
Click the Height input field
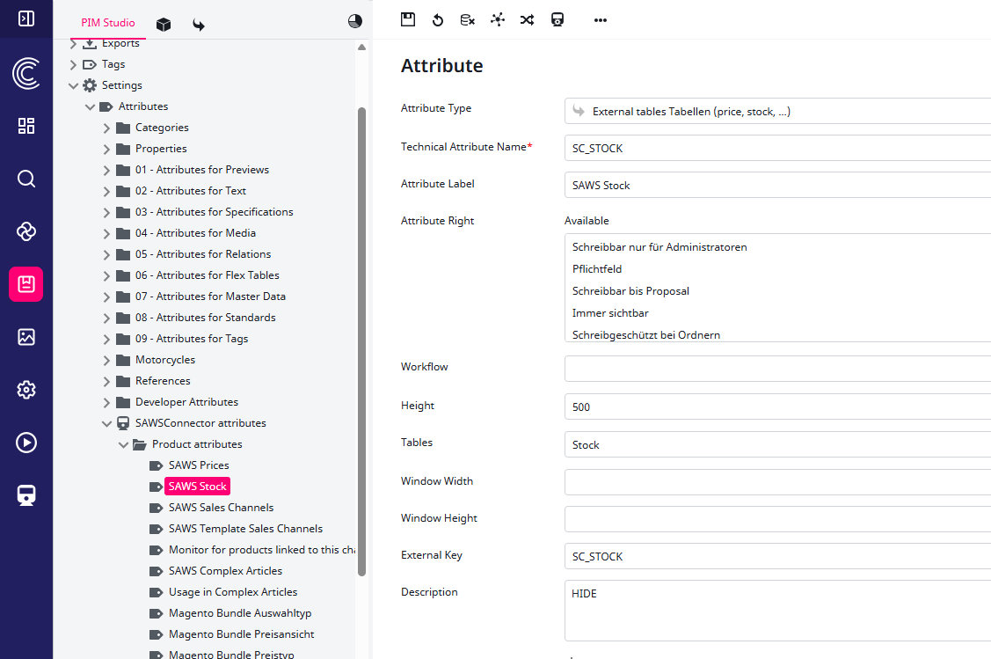pos(777,407)
